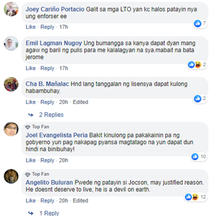Viewport: 222px width, 216px height.
Task: Open Emil Lagman Nugoy's profile picture
Action: tap(11, 43)
